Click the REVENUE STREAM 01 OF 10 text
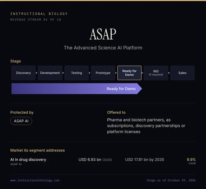Image resolution: width=206 pixels, height=189 pixels. tap(36, 20)
